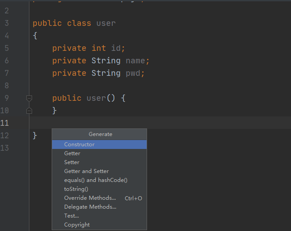Open Override Methods... entry

[99, 198]
